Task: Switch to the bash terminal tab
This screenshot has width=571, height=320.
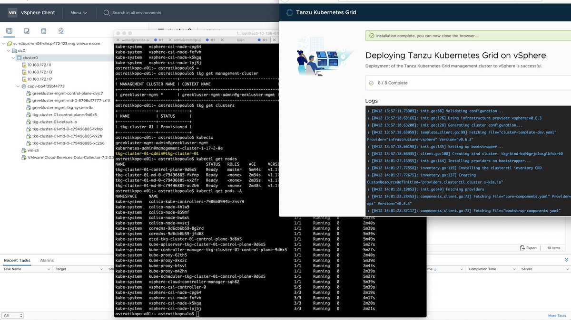Action: coord(240,40)
